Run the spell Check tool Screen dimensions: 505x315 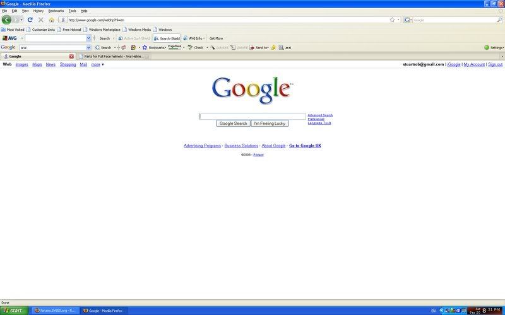(196, 48)
